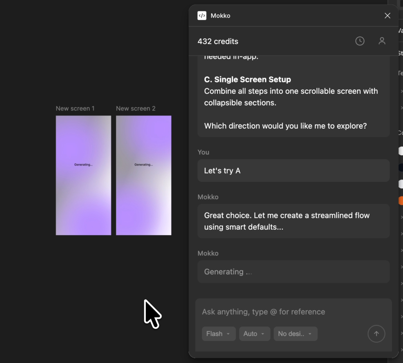This screenshot has width=403, height=363.
Task: Open the account profile icon
Action: [382, 41]
